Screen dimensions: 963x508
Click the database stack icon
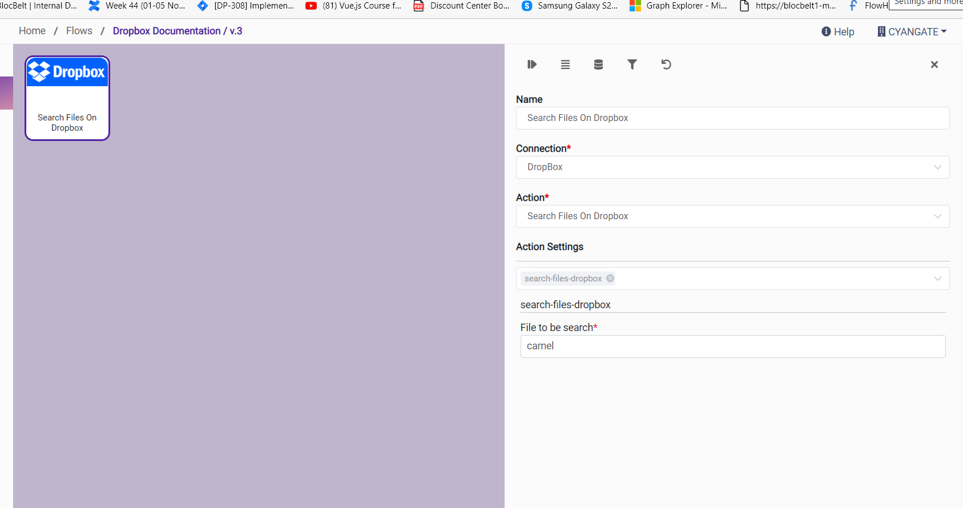[x=598, y=64]
